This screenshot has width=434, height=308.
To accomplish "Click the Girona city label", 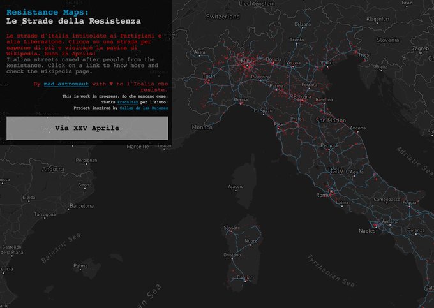I will pos(85,185).
